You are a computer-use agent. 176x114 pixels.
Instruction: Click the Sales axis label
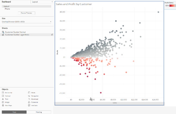pyautogui.click(x=115, y=103)
